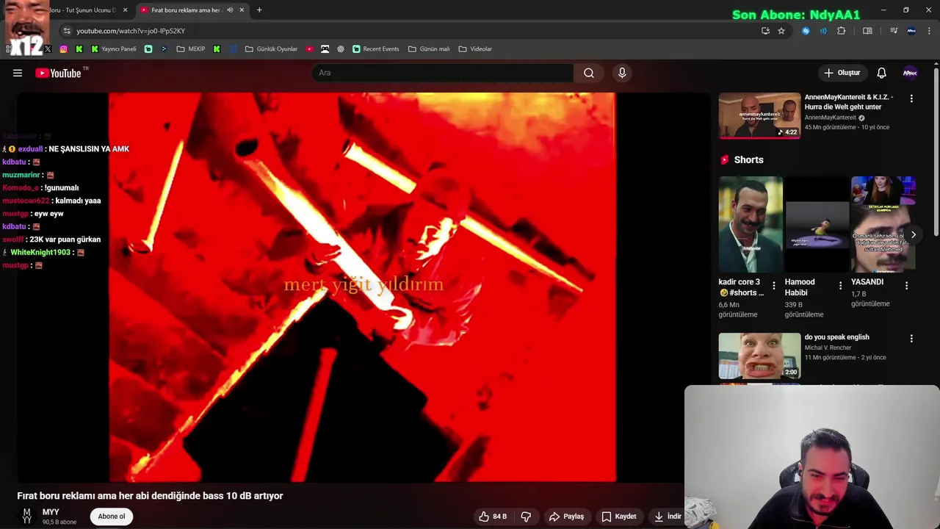Open the 'Günlük Oyunlar' bookmark folder
This screenshot has width=940, height=529.
pos(271,49)
